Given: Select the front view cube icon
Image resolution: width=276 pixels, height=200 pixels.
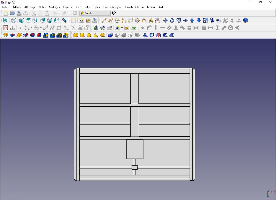Looking at the screenshot, I should click(x=22, y=20).
